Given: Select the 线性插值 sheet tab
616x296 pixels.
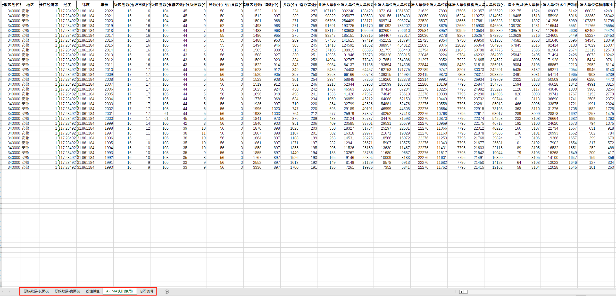Looking at the screenshot, I should (93, 291).
